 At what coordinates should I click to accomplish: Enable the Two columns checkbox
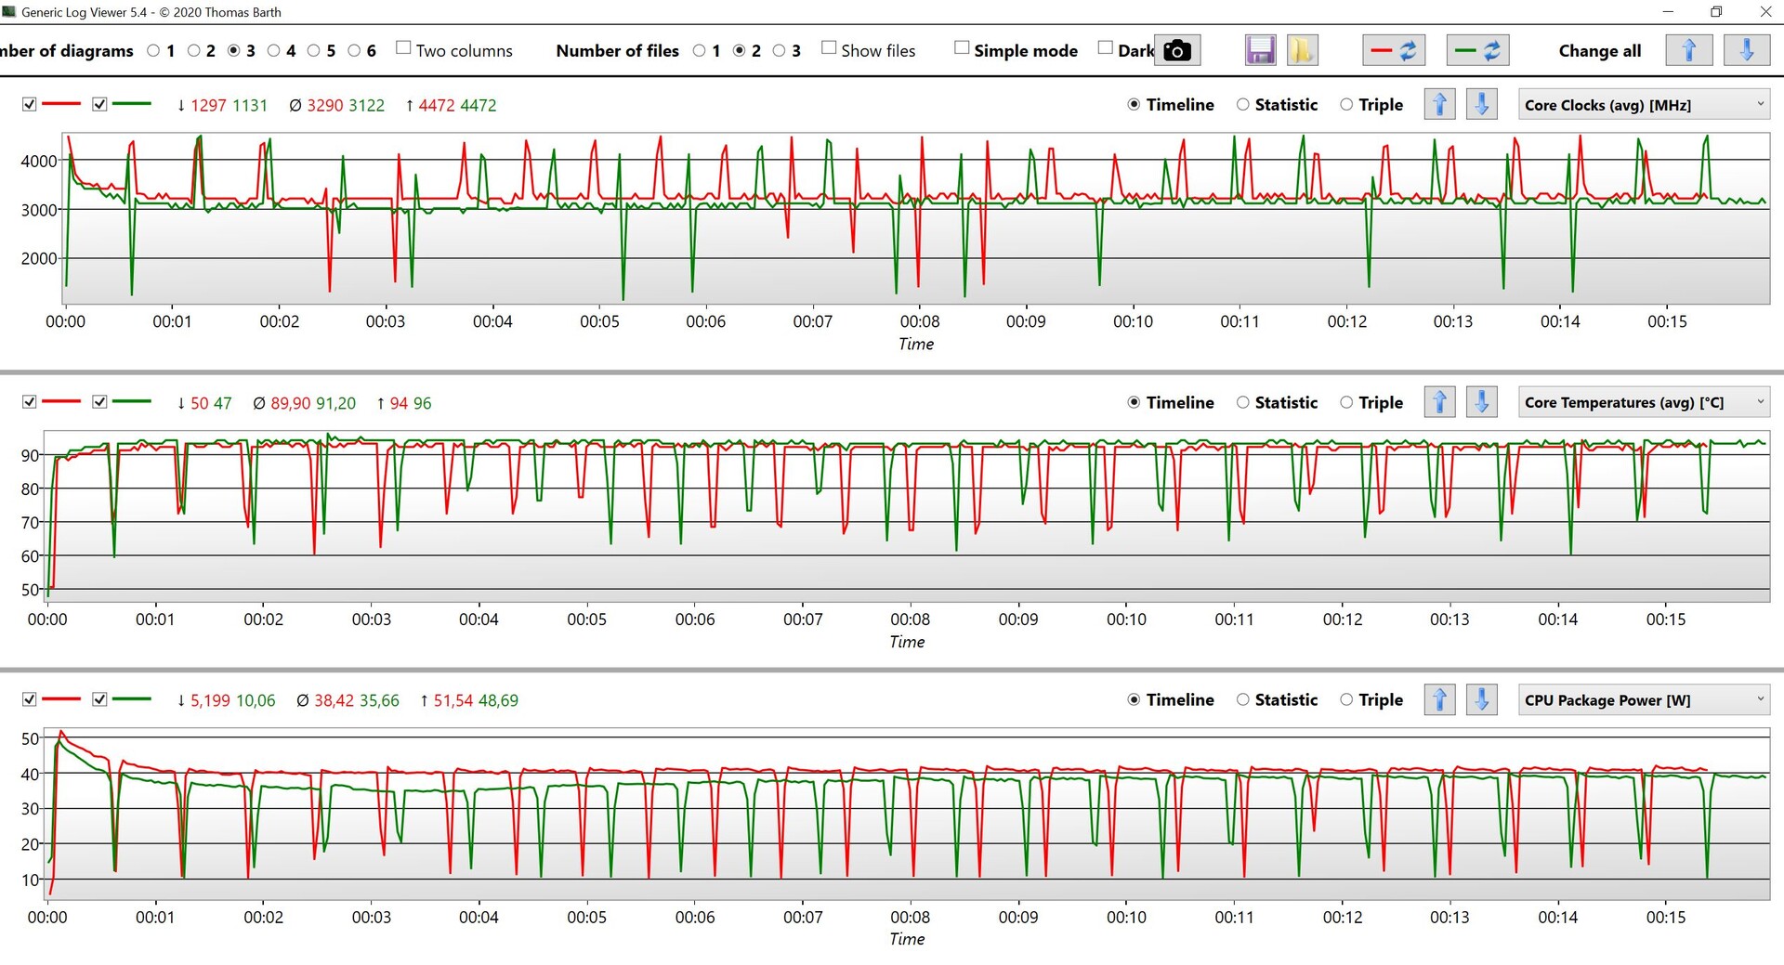403,48
